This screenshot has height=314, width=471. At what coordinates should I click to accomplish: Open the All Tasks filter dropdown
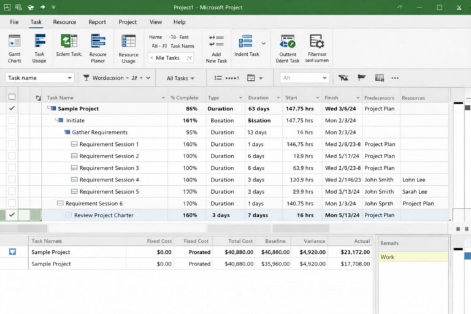pyautogui.click(x=180, y=78)
